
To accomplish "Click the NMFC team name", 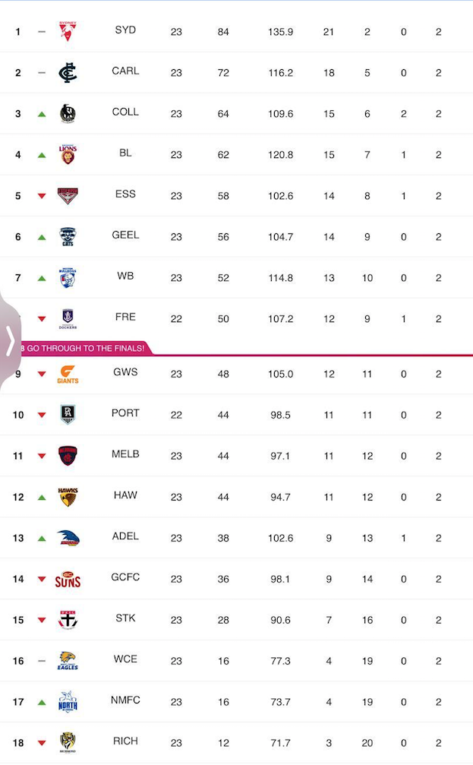I will pos(125,701).
